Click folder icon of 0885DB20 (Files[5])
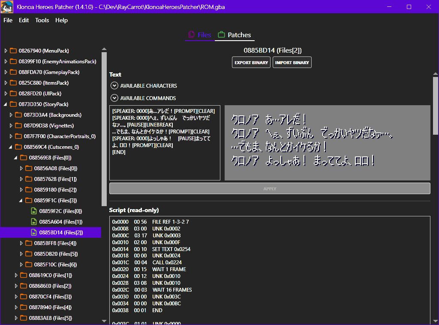The width and height of the screenshot is (439, 325). [29, 254]
